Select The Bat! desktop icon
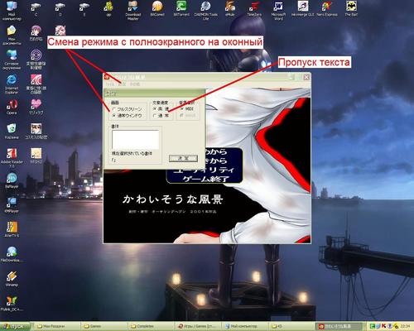This screenshot has height=331, width=414. point(351,9)
